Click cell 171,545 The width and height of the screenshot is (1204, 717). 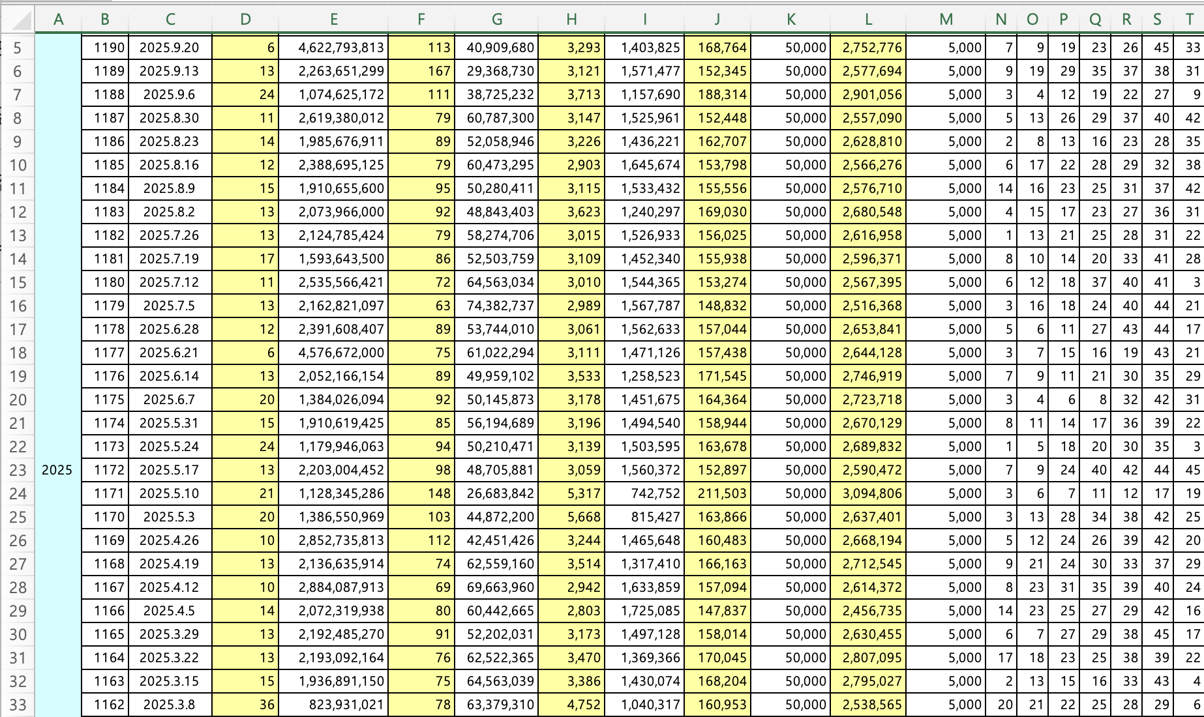pyautogui.click(x=717, y=376)
